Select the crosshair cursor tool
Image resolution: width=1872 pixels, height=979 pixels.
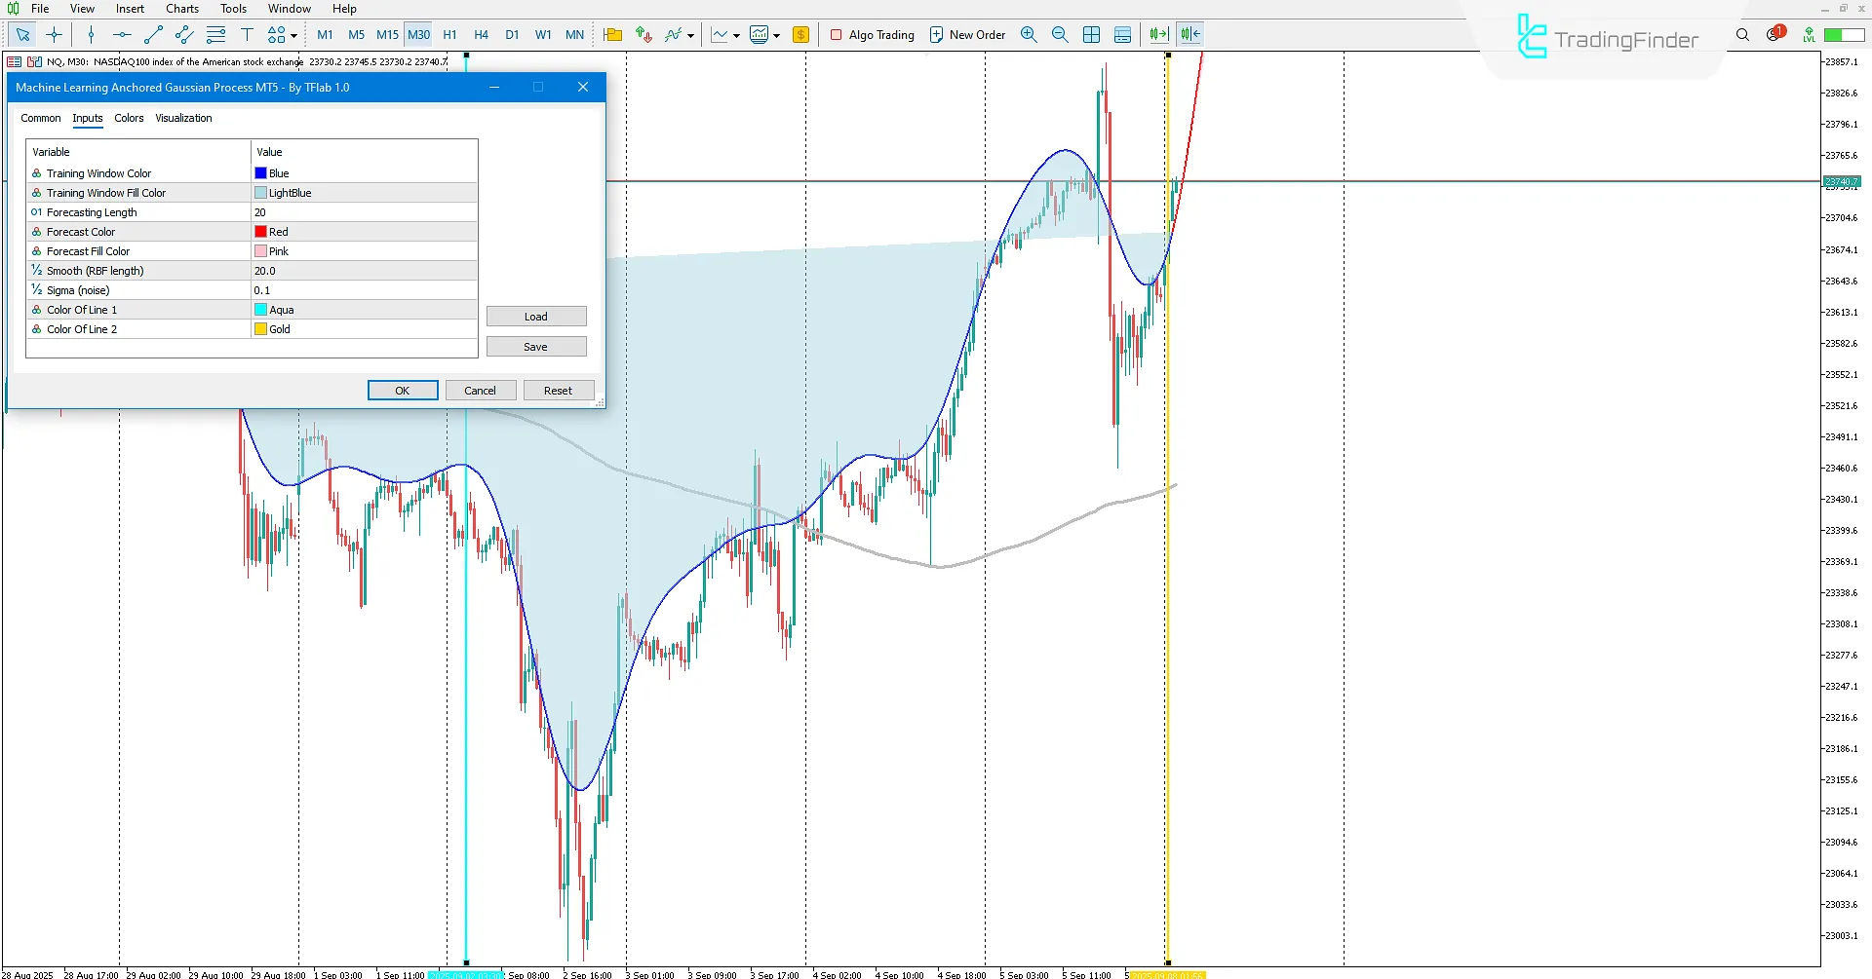(55, 35)
